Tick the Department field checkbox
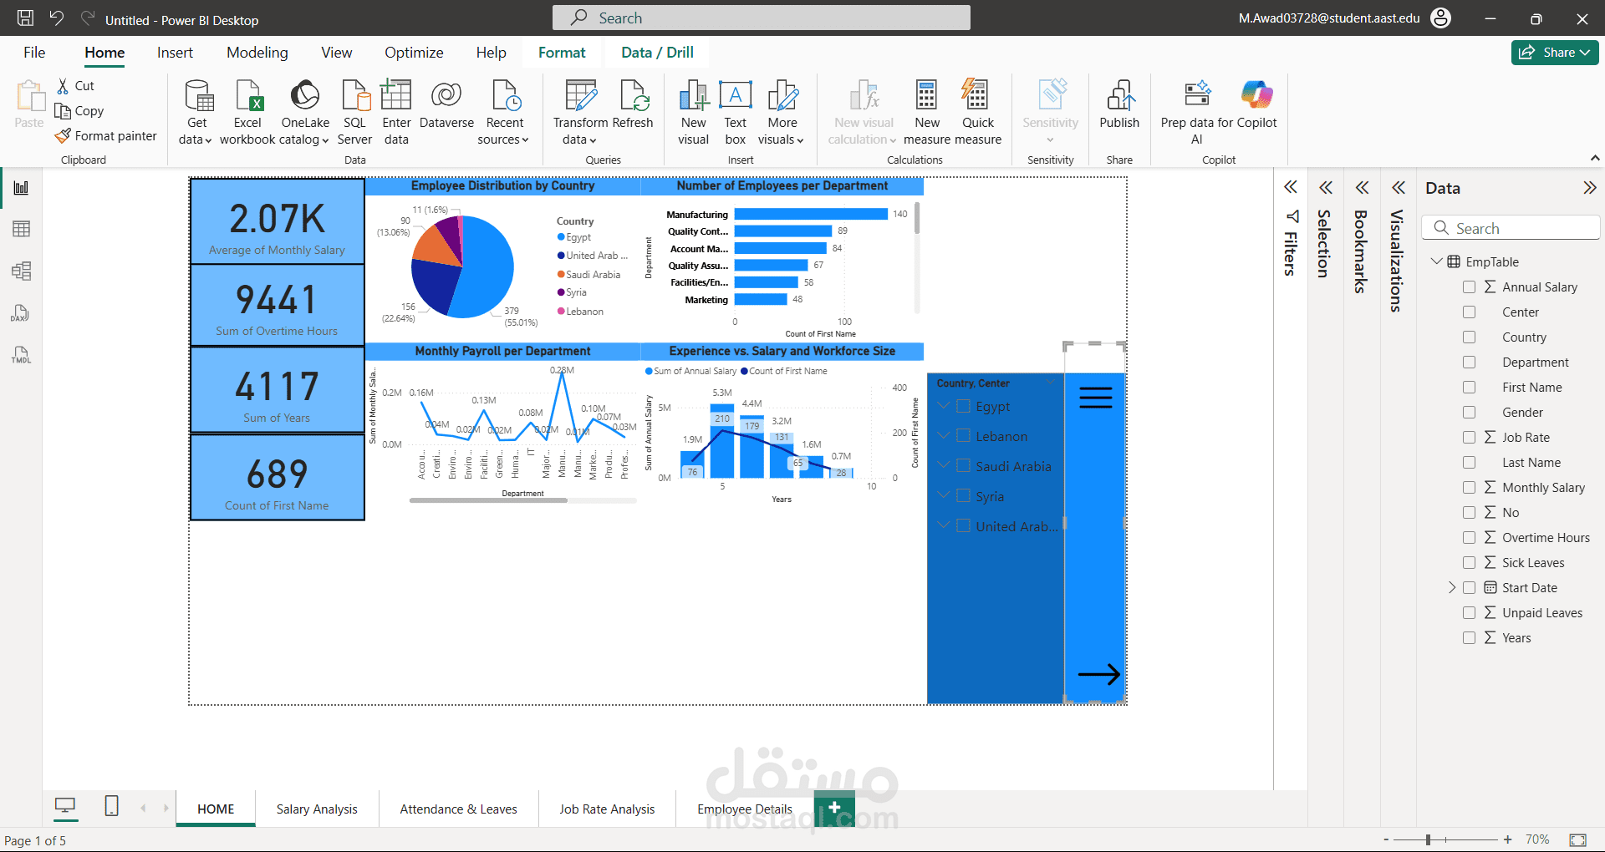 click(x=1469, y=363)
